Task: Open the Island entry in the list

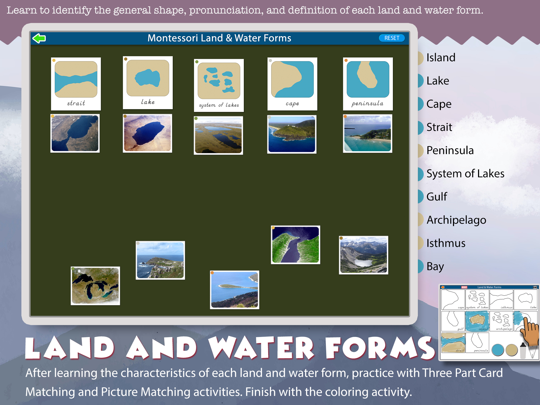Action: (x=441, y=57)
